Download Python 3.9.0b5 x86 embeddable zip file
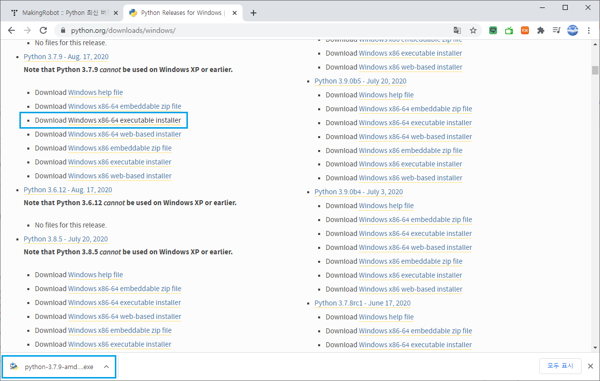Viewport: 600px width, 381px height. [x=411, y=151]
